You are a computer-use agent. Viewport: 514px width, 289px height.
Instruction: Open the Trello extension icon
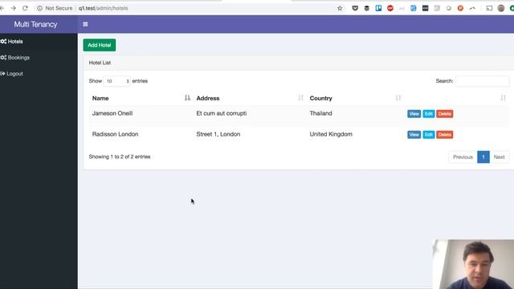378,8
